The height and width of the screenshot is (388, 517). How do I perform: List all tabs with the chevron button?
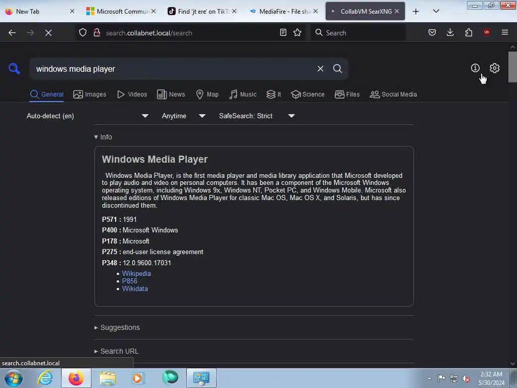tap(436, 12)
